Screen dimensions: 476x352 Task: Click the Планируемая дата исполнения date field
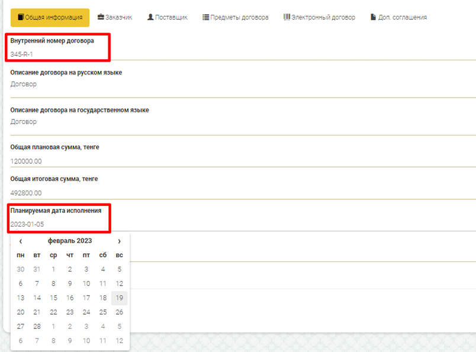coord(237,224)
